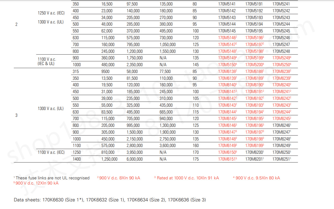Screen dimensions: 334x209
Task: Select the 900 V d.c. 8XIn 90 kA footnote
Action: [x=119, y=178]
